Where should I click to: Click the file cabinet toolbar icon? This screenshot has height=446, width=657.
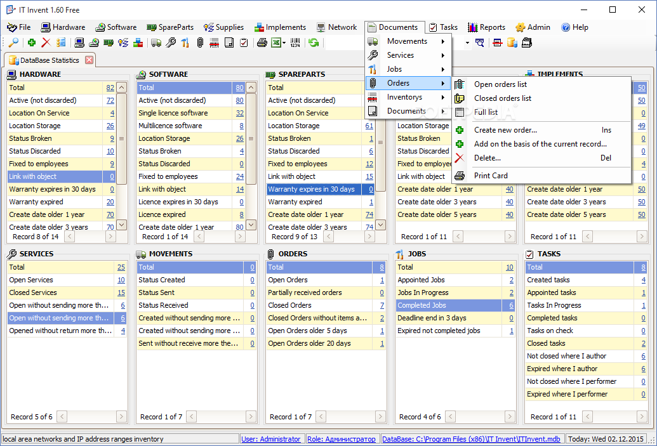coord(527,43)
